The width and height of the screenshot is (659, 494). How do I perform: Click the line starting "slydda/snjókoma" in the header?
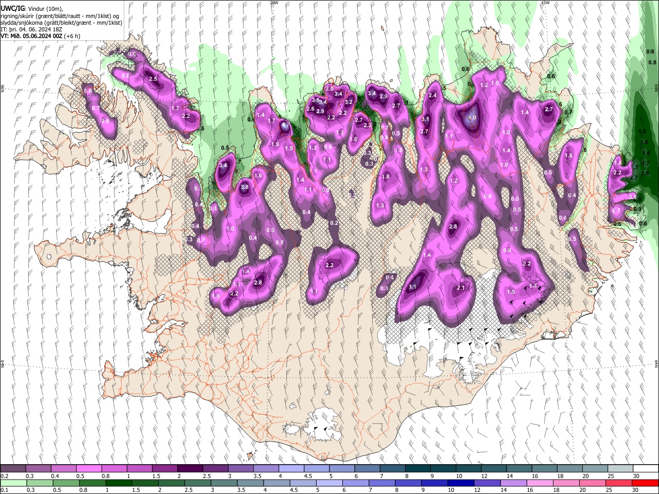[x=61, y=23]
